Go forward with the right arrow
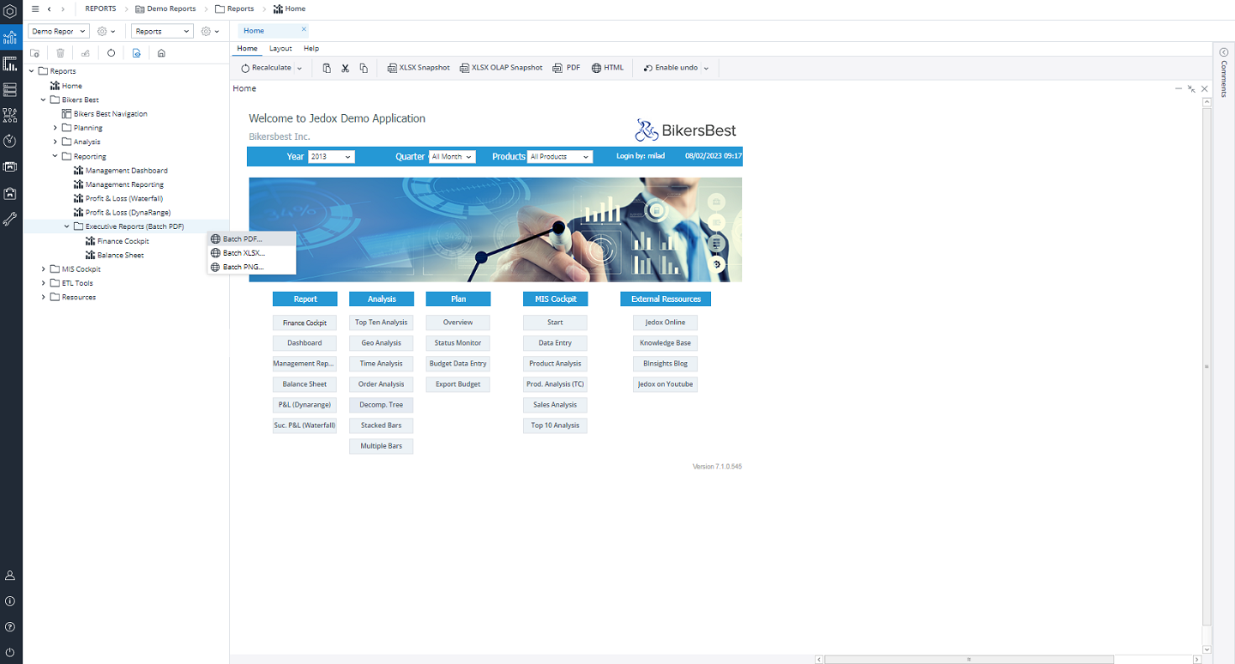This screenshot has height=664, width=1235. click(x=63, y=9)
